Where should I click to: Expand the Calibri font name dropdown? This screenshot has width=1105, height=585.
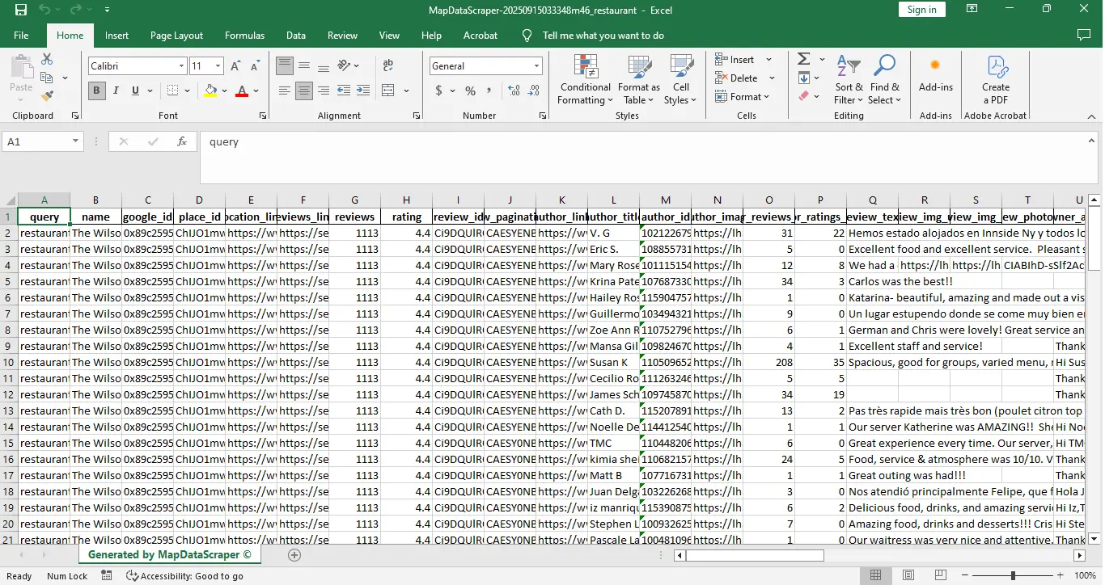tap(181, 66)
